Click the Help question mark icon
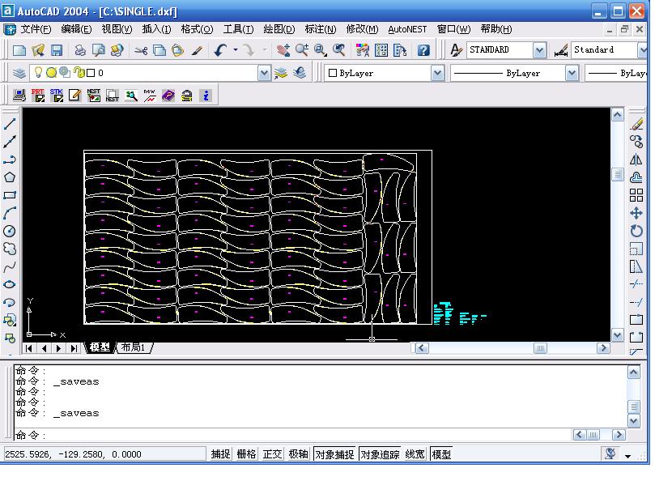The image size is (655, 481). coord(423,50)
